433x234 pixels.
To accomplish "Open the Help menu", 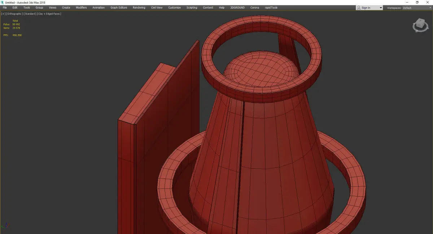I will [222, 8].
